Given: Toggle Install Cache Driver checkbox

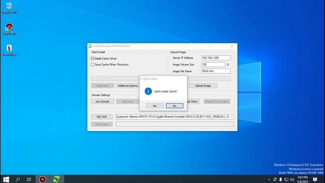Looking at the screenshot, I should tap(92, 58).
